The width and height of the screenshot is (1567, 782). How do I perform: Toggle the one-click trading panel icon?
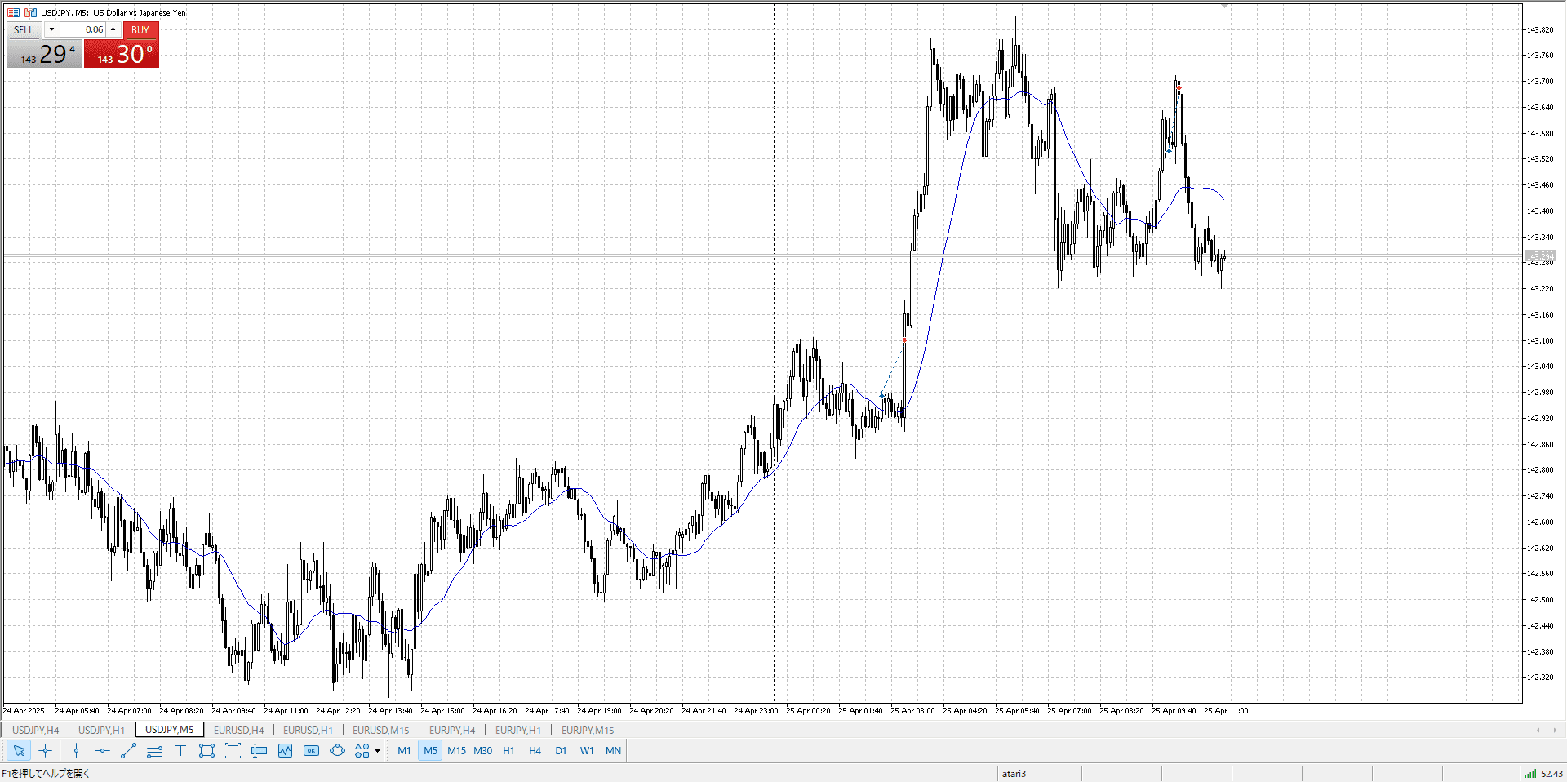tap(31, 12)
